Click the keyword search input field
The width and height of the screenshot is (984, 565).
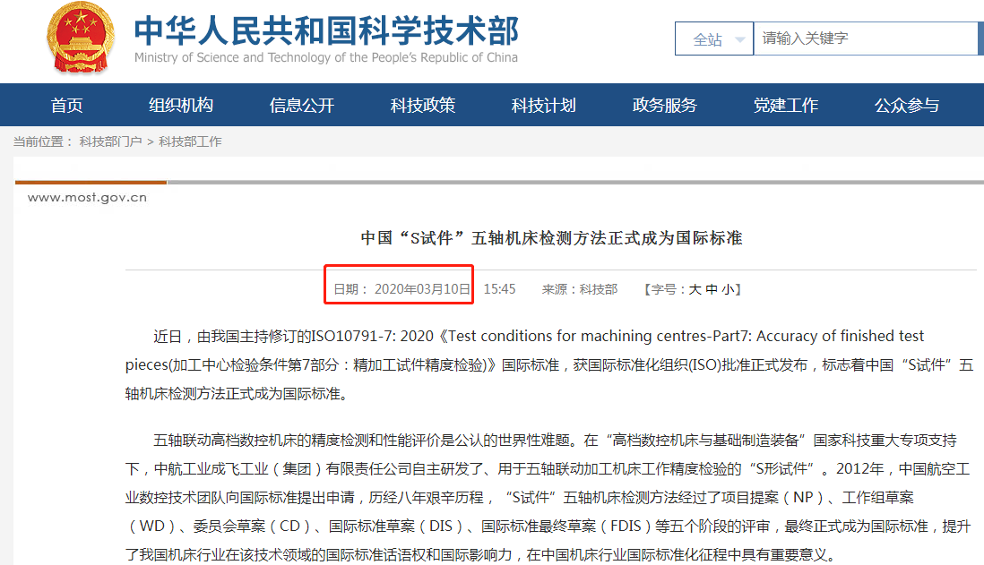click(865, 39)
